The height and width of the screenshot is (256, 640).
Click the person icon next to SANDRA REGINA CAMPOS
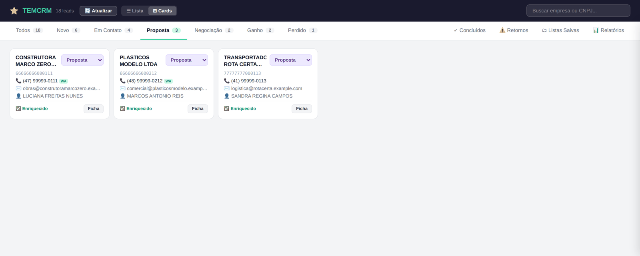[227, 96]
